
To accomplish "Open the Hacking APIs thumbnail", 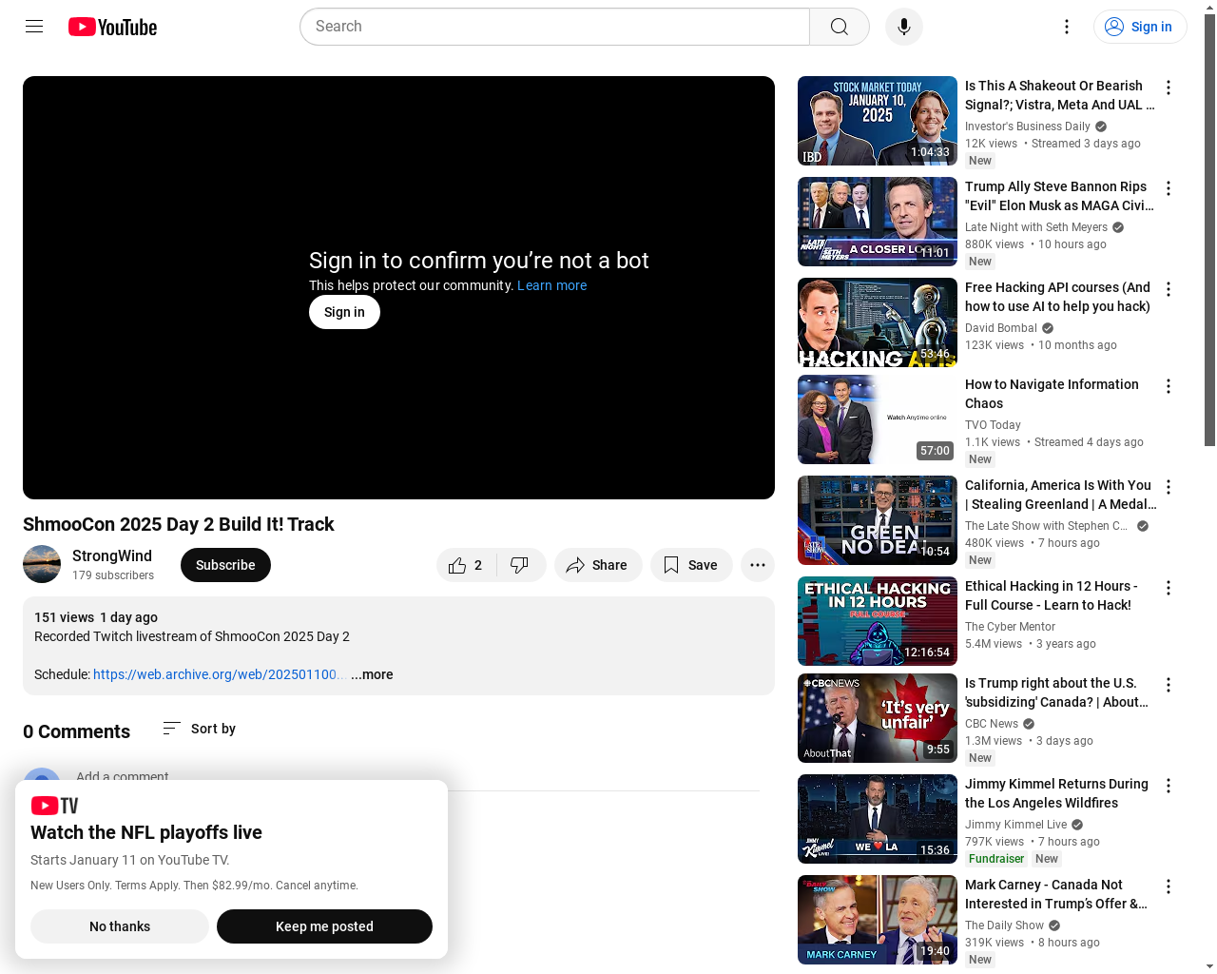I will (878, 322).
